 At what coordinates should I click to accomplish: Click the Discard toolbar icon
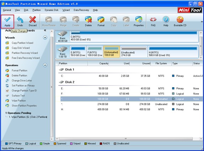pos(33,21)
